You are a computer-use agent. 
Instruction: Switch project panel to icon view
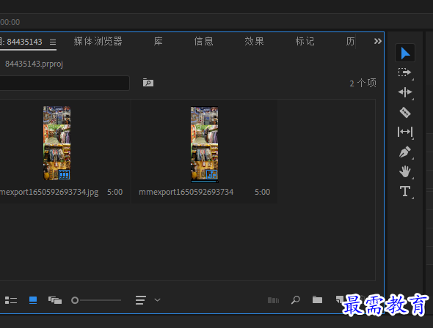coord(33,300)
